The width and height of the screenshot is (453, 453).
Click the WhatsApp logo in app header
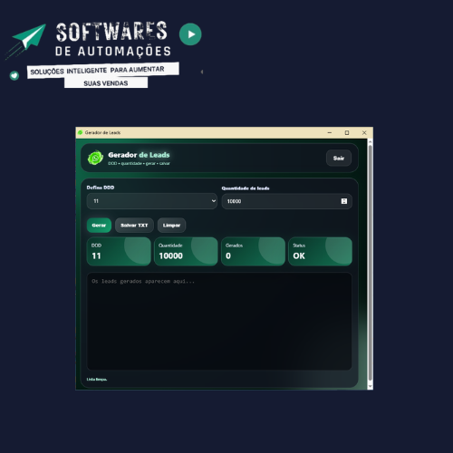tap(95, 158)
